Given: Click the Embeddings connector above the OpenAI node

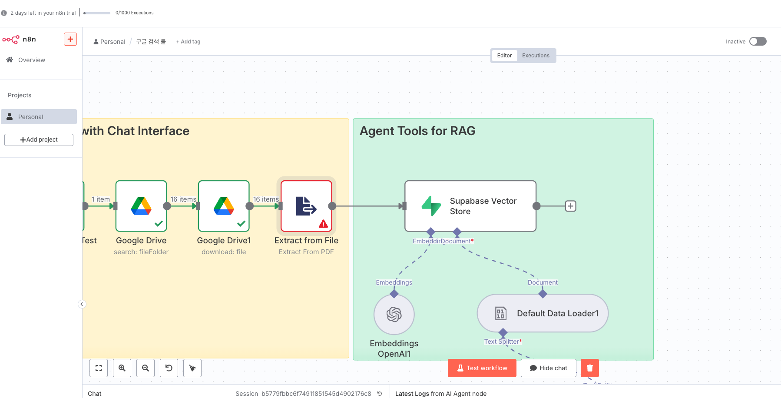Looking at the screenshot, I should click(x=394, y=294).
